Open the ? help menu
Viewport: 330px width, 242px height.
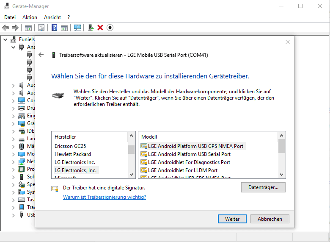point(69,17)
